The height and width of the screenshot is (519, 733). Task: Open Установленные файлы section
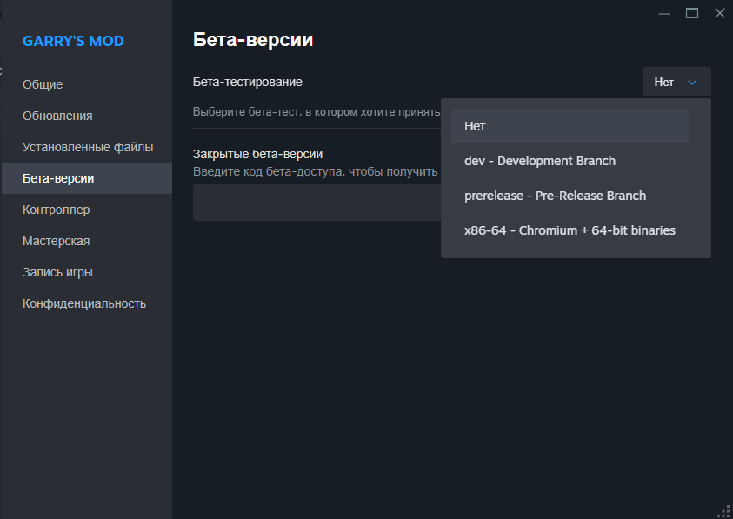tap(87, 147)
